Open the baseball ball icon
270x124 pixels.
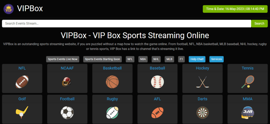[x=157, y=82]
